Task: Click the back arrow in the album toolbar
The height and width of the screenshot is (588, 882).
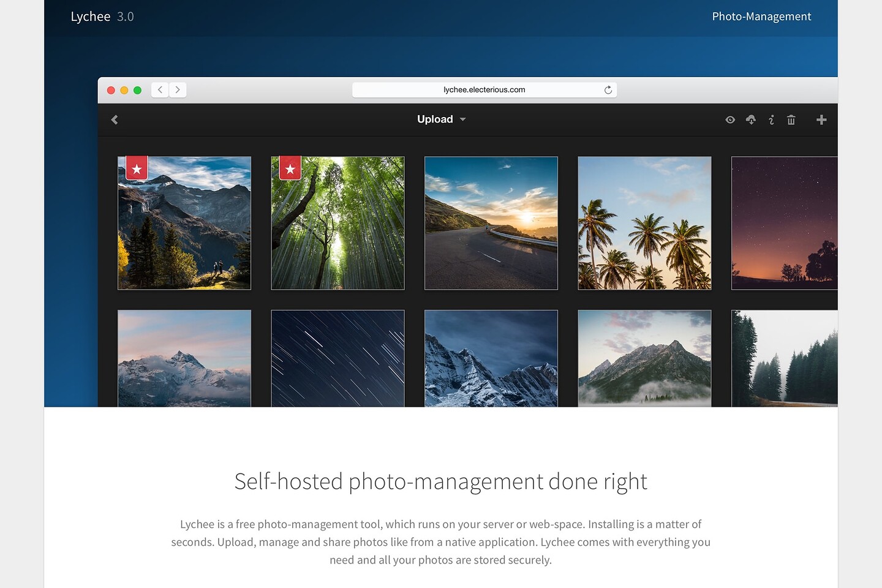Action: pos(114,119)
